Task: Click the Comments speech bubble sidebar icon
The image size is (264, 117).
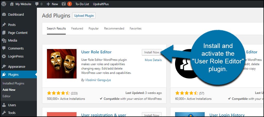Action: (x=4, y=48)
